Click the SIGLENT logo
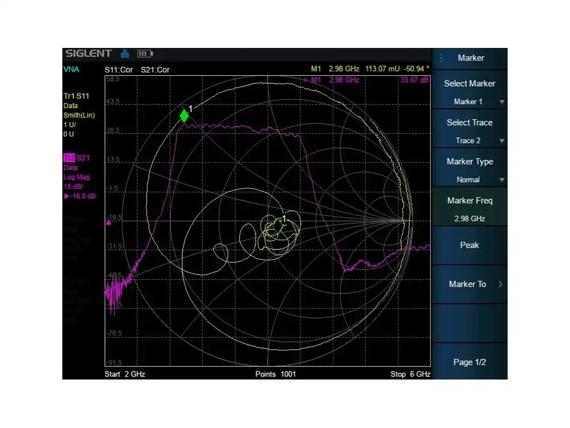The width and height of the screenshot is (570, 428). (88, 54)
